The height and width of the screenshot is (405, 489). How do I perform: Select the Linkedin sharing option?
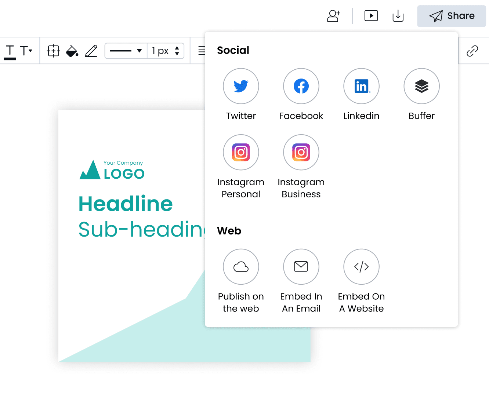pos(361,86)
